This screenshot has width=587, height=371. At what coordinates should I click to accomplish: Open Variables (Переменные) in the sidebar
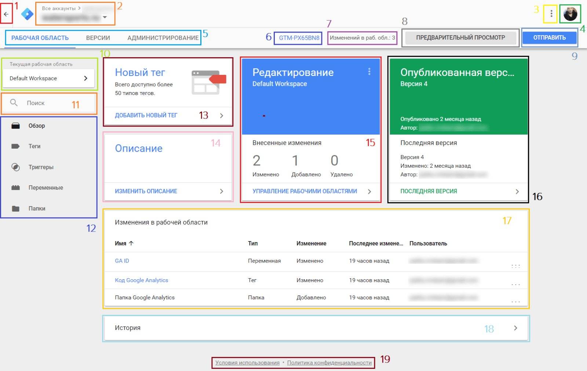pyautogui.click(x=45, y=188)
